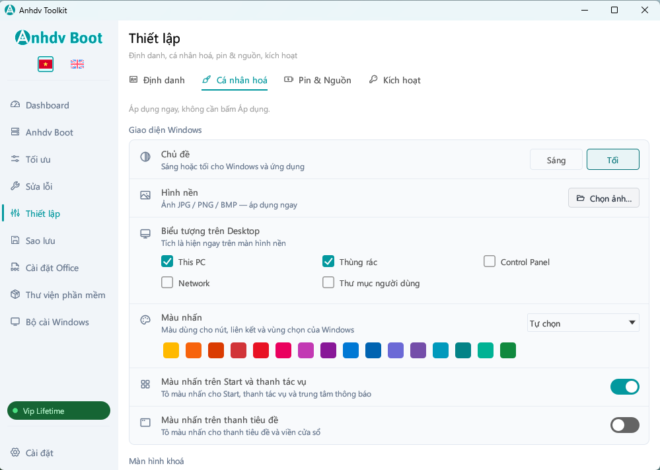Screen dimensions: 660x470
Task: Uncheck the This PC desktop icon checkbox
Action: pos(167,262)
